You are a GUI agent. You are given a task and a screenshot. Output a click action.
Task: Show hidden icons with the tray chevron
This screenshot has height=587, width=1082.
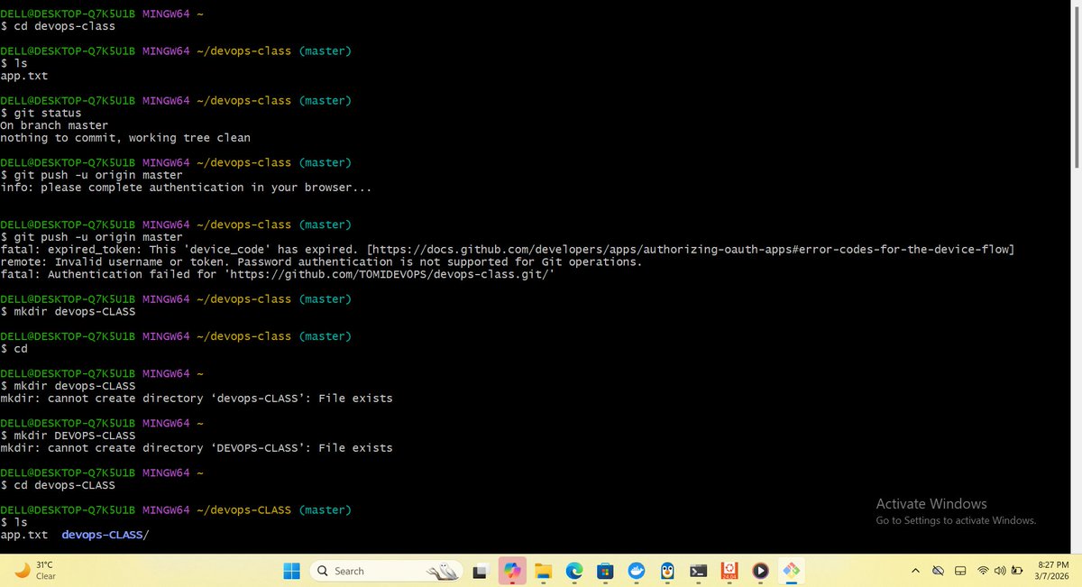coord(915,571)
